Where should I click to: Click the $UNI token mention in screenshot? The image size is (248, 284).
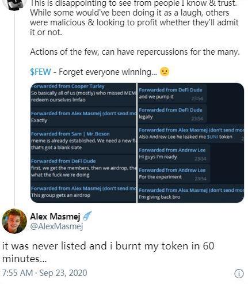click(x=212, y=137)
